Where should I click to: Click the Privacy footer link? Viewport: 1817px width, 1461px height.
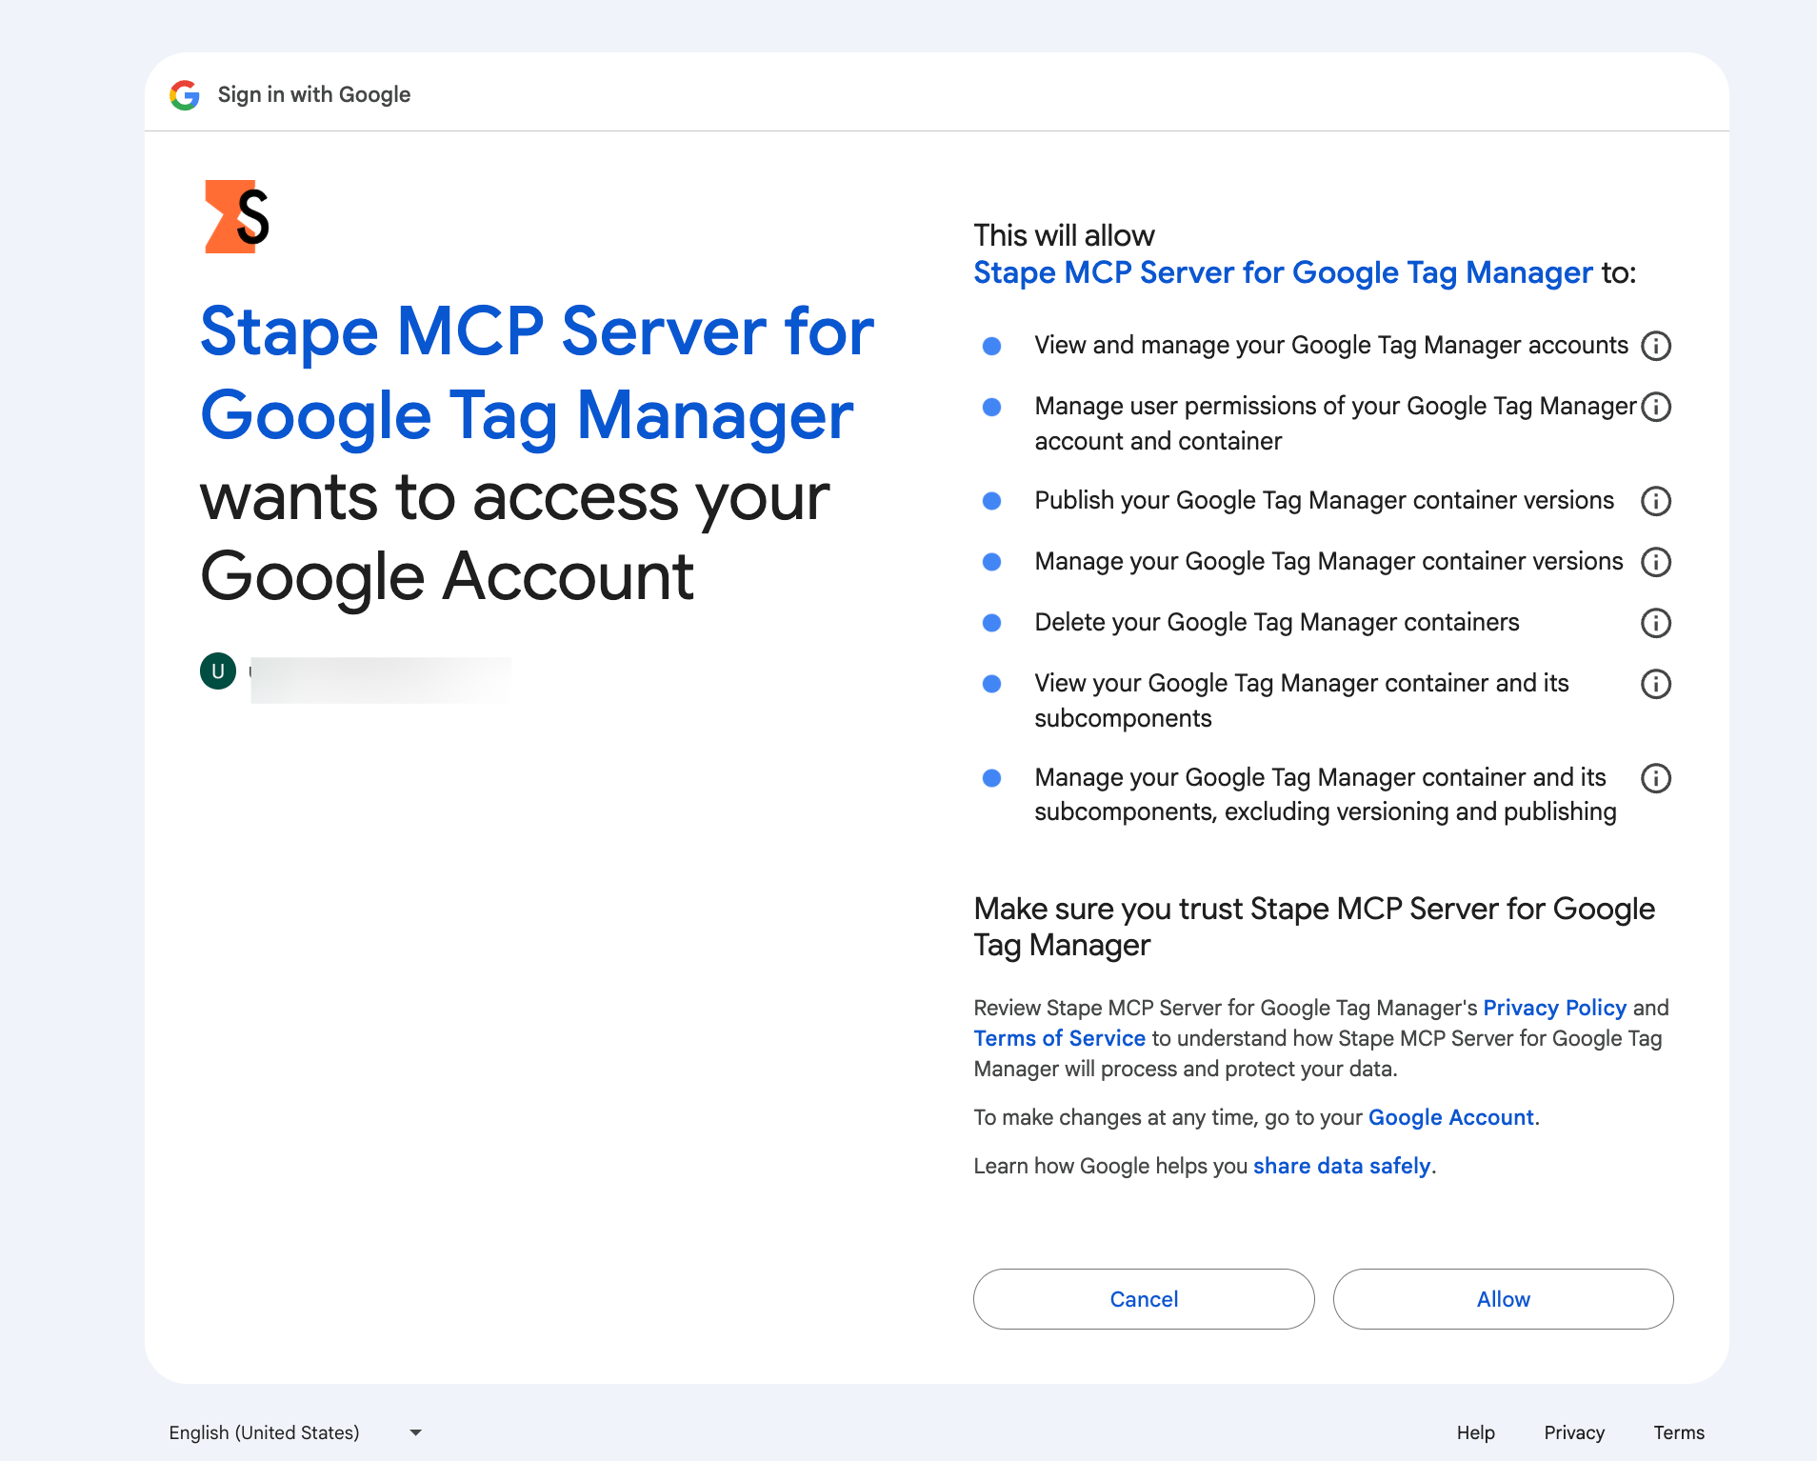coord(1574,1432)
